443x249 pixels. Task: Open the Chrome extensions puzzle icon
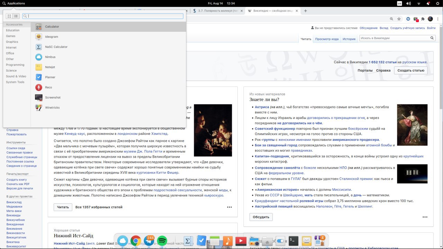point(423,19)
